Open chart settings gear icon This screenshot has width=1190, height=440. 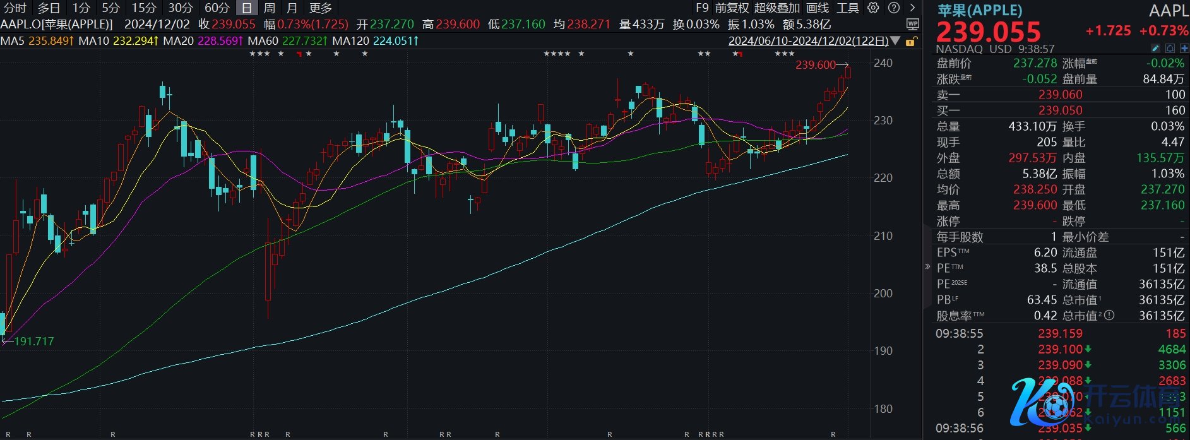coord(873,8)
